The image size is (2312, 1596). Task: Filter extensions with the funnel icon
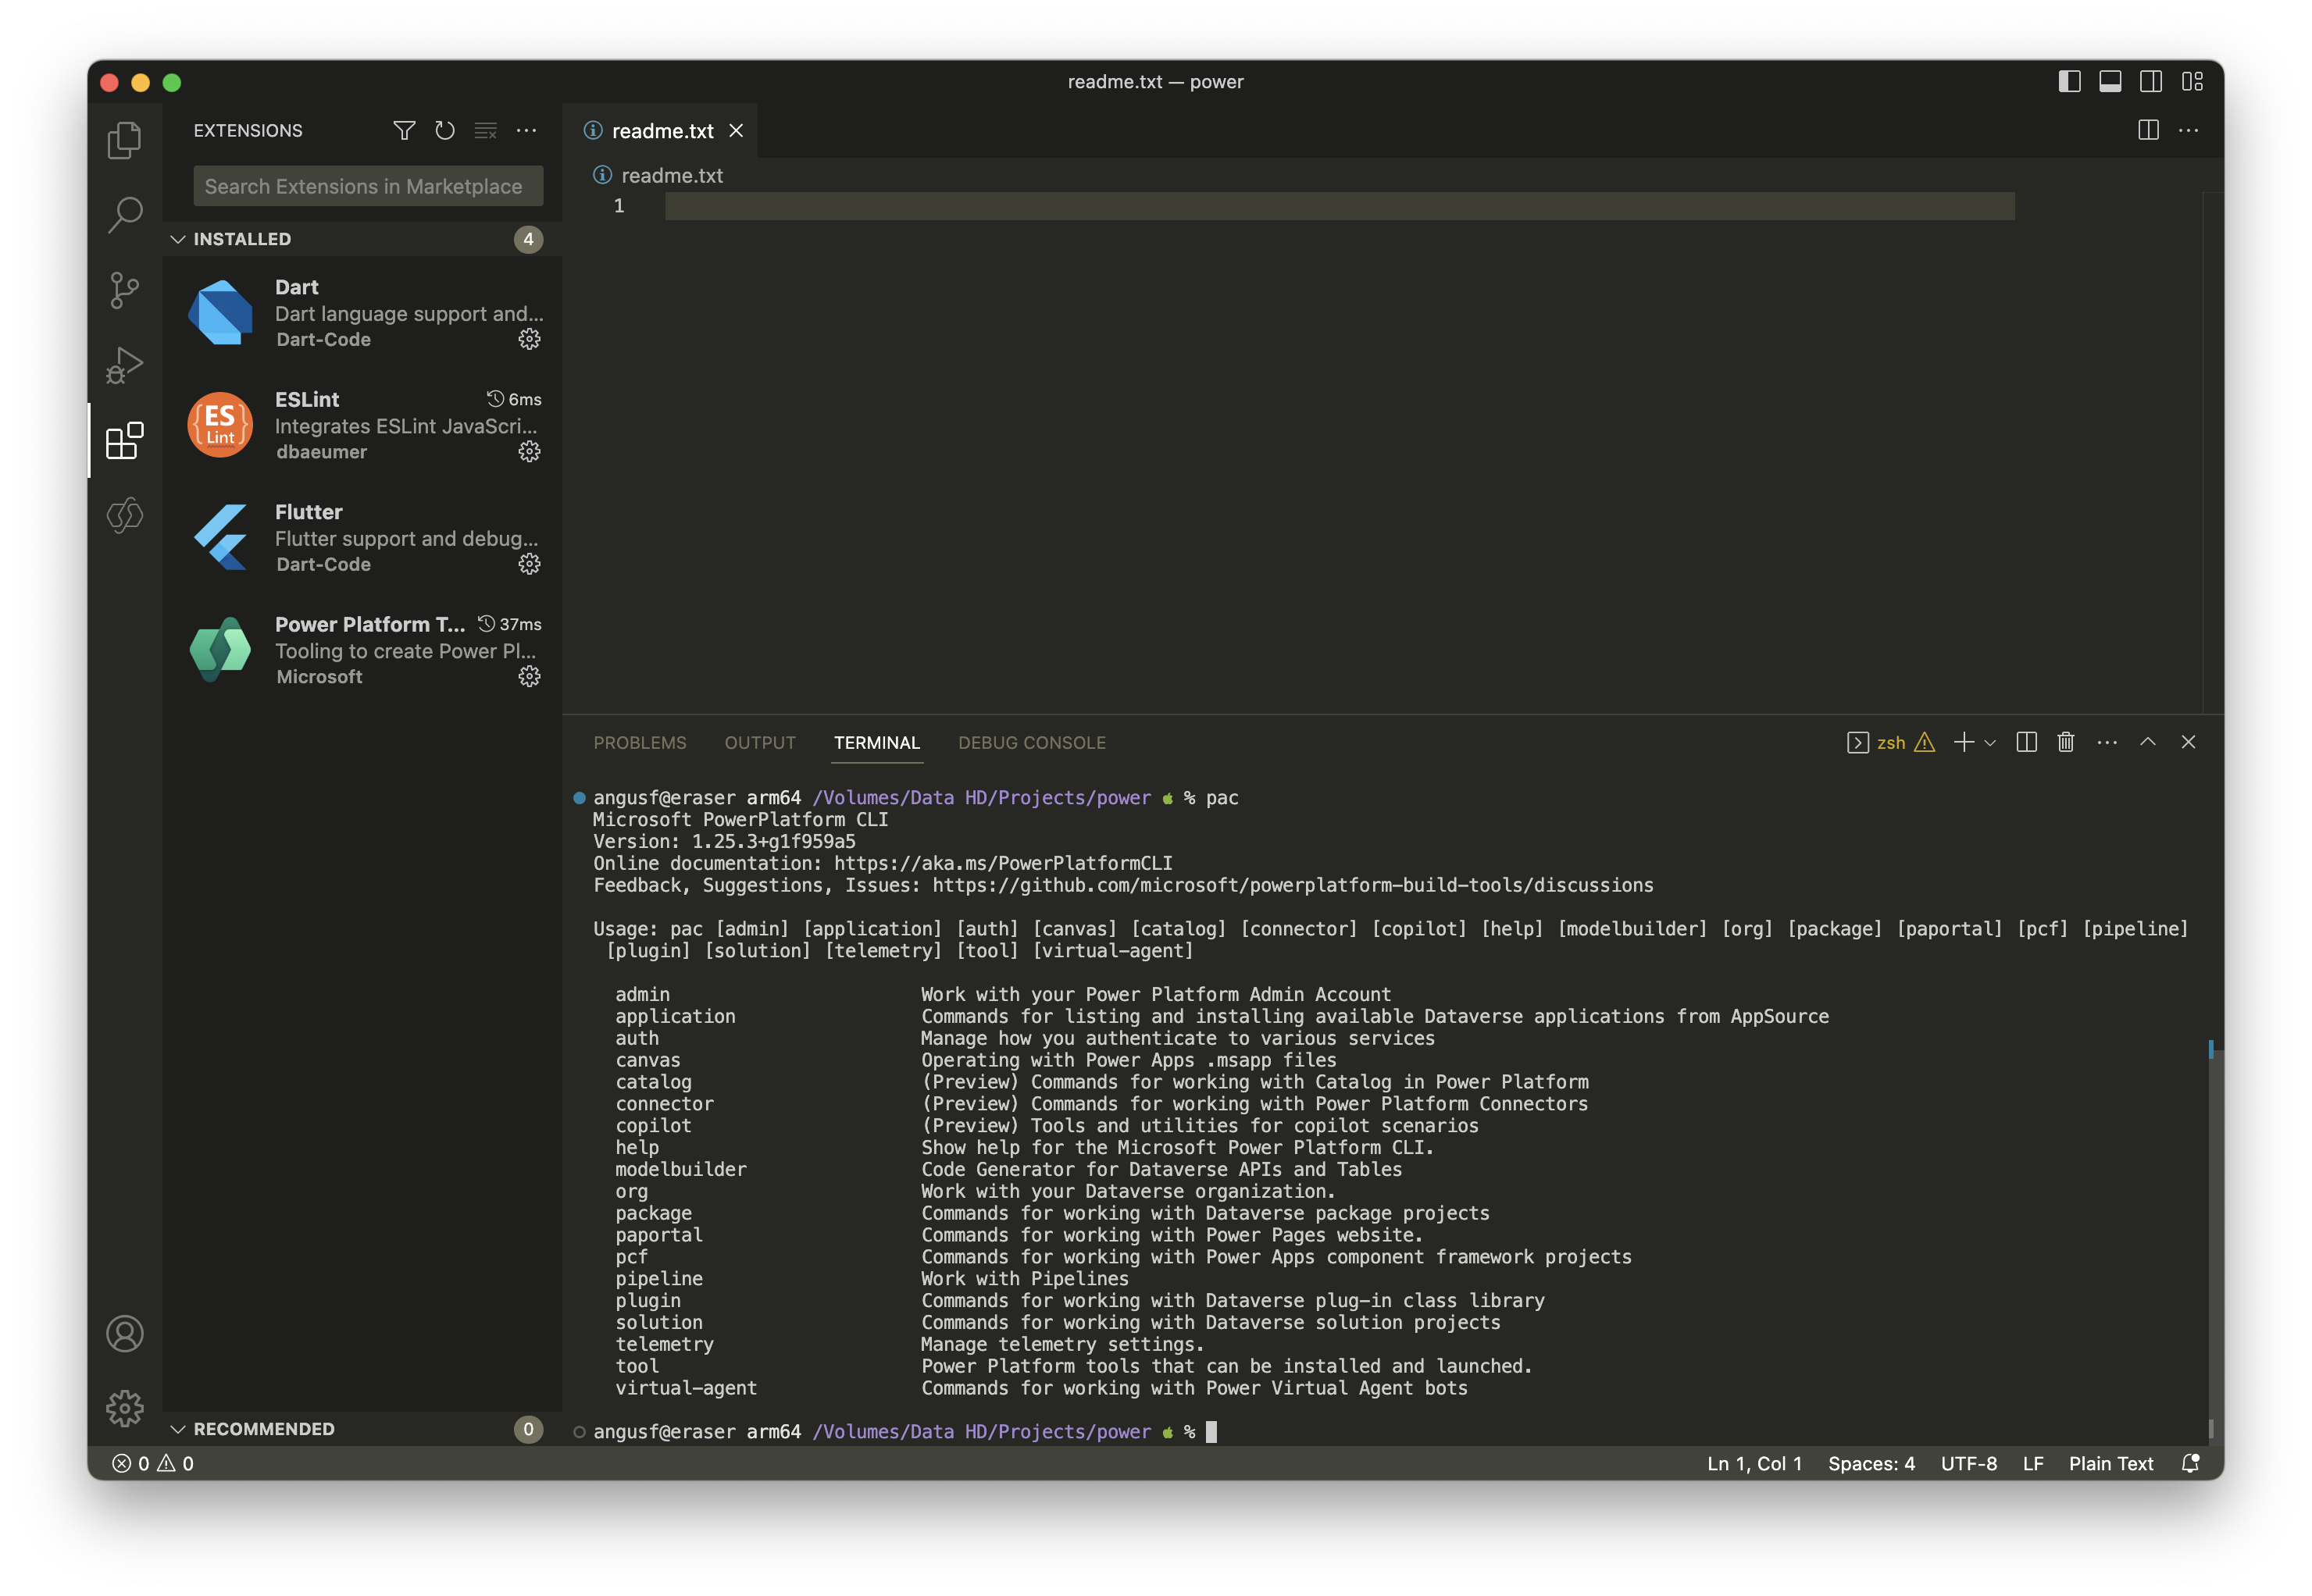(404, 130)
